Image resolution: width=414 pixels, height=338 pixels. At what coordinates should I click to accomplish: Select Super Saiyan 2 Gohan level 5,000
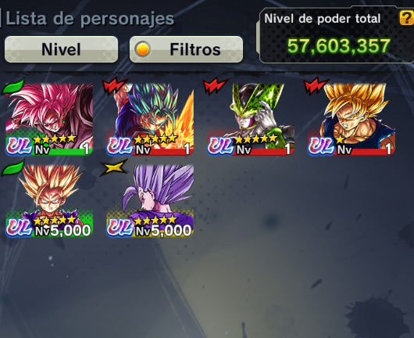click(49, 201)
